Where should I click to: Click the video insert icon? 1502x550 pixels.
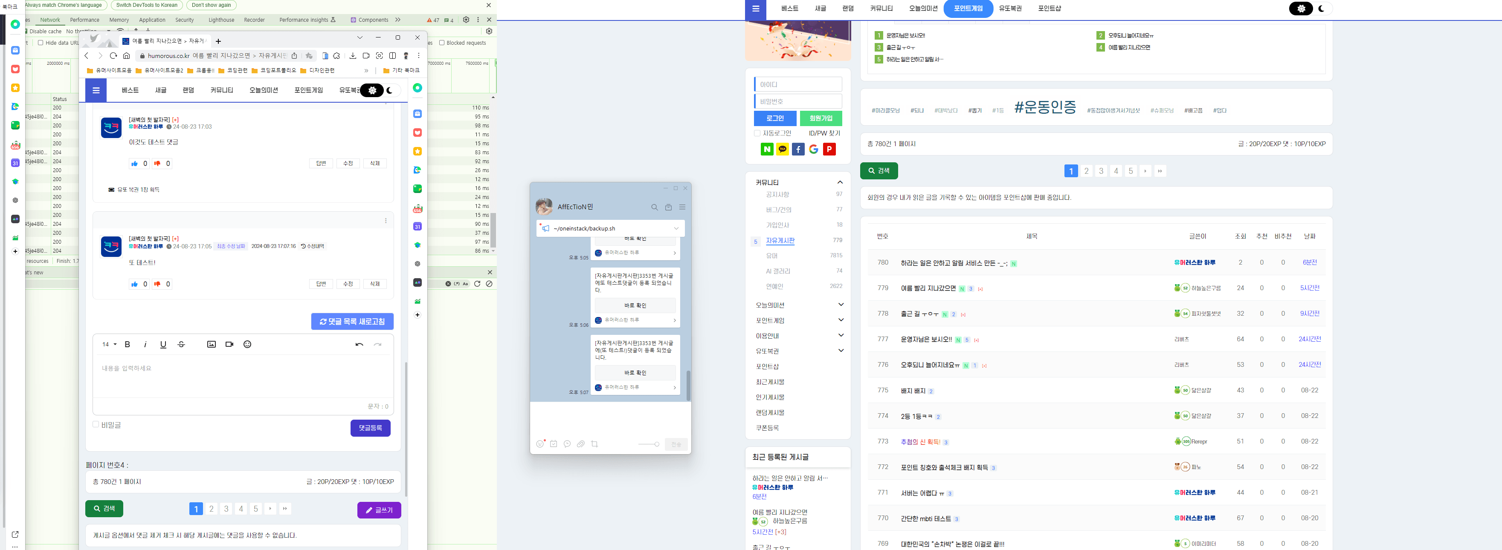pos(229,344)
